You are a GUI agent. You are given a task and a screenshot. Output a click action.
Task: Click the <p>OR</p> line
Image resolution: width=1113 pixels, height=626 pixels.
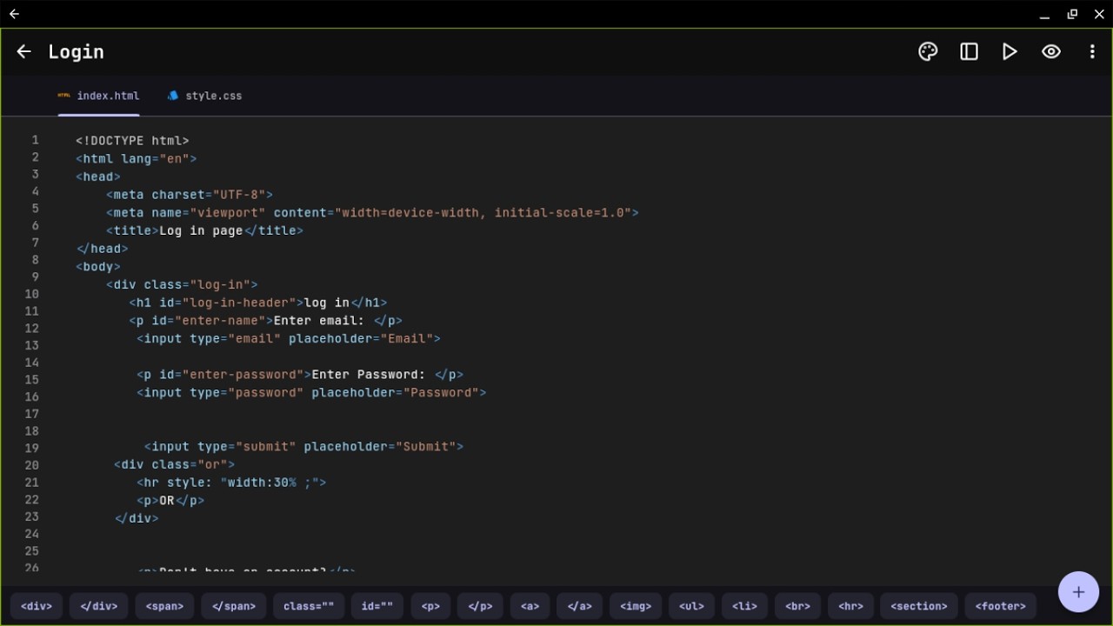(170, 501)
